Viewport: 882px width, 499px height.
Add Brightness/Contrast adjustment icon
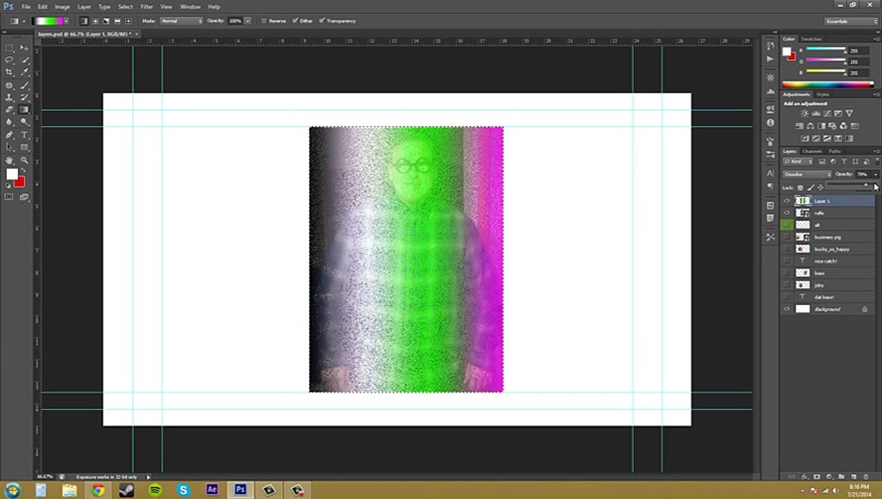click(804, 113)
